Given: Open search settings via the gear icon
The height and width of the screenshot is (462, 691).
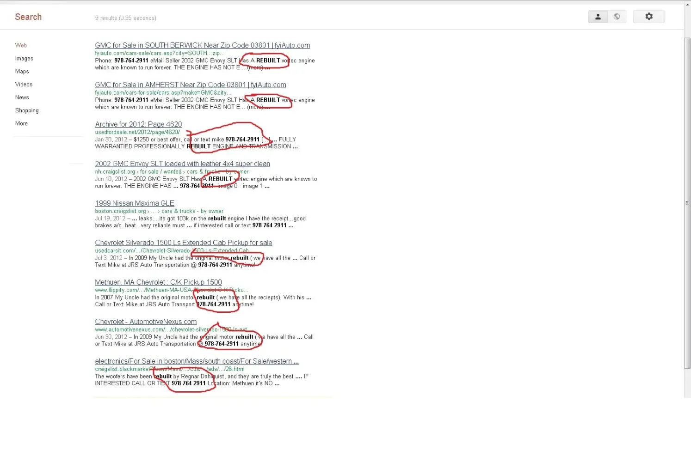Looking at the screenshot, I should [648, 17].
